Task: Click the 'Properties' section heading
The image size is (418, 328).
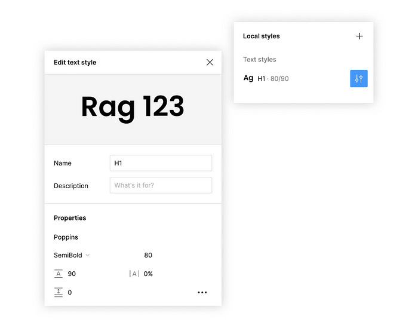Action: (x=70, y=218)
